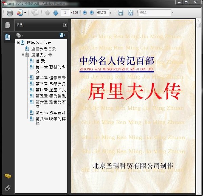Open the attachments paperclip panel
Screen dimensions: 203x196
point(8,188)
